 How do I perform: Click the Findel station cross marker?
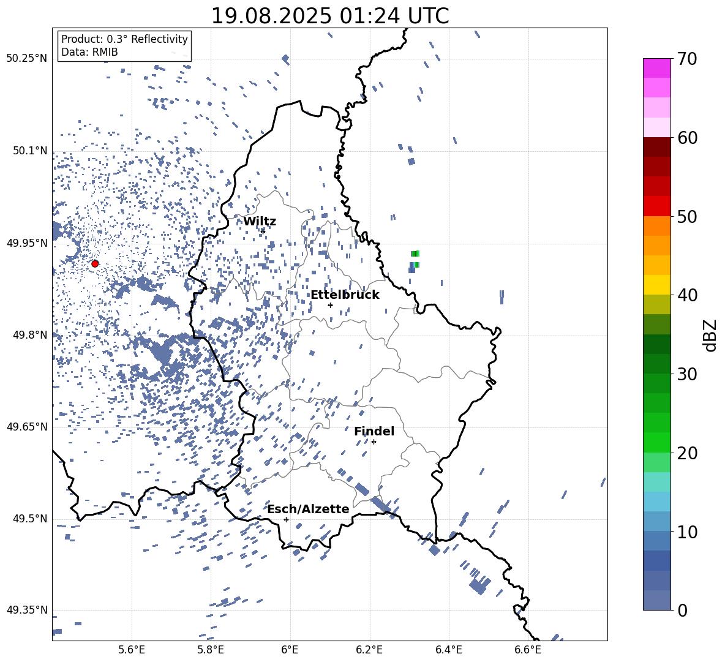(374, 442)
